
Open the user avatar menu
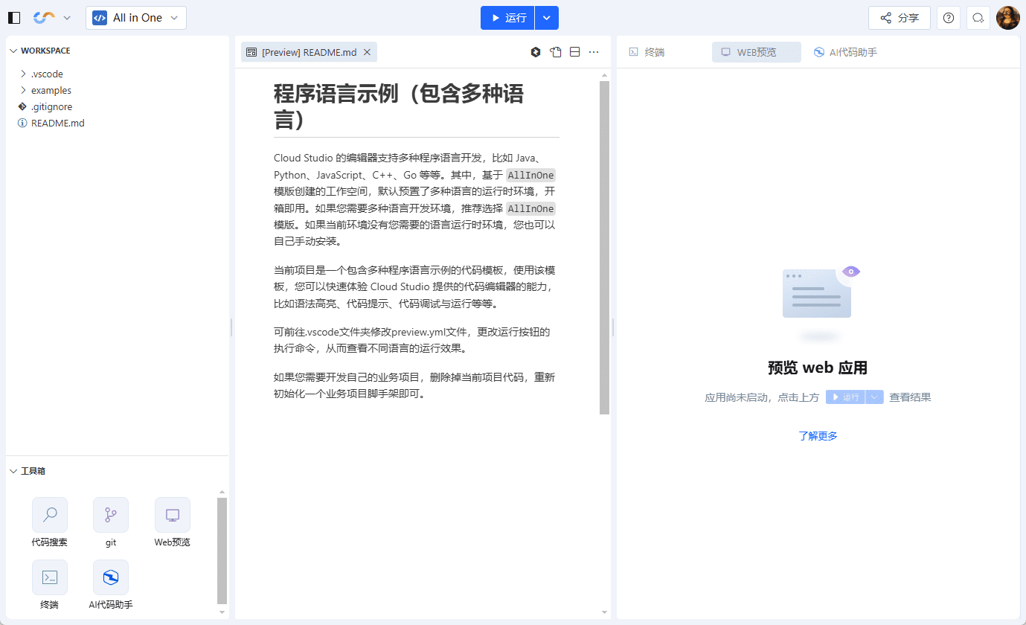[1008, 18]
